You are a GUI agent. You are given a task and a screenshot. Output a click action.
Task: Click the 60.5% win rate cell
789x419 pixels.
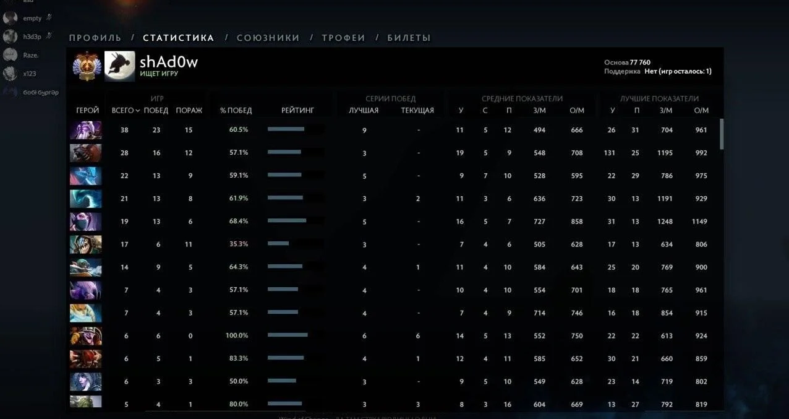[x=239, y=130]
